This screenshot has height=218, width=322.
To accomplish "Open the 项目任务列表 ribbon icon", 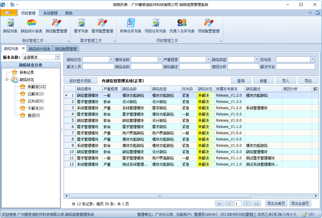I will [155, 23].
